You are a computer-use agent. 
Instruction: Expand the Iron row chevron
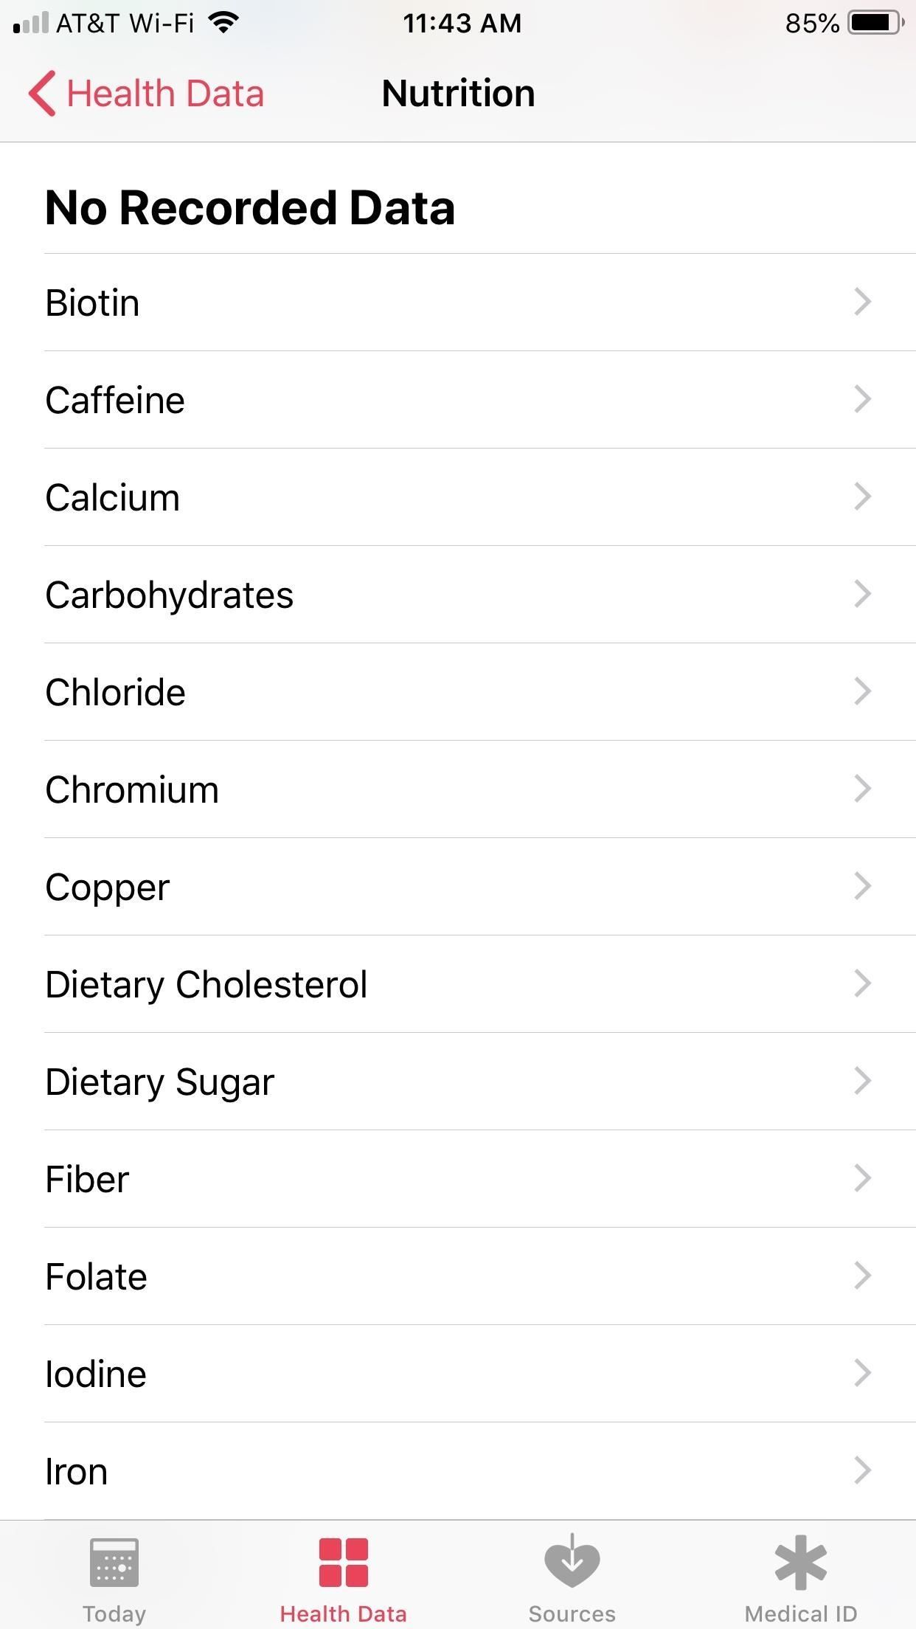click(x=862, y=1470)
